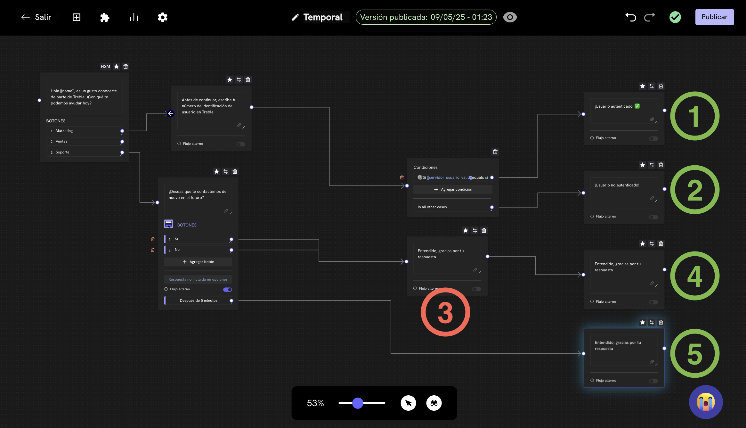746x428 pixels.
Task: Open settings gear in top bar
Action: pyautogui.click(x=163, y=17)
